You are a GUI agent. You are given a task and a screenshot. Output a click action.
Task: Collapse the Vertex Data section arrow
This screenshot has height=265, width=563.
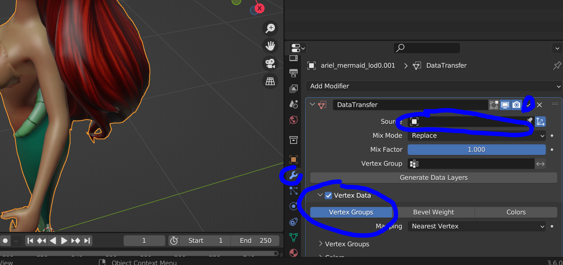[x=320, y=195]
